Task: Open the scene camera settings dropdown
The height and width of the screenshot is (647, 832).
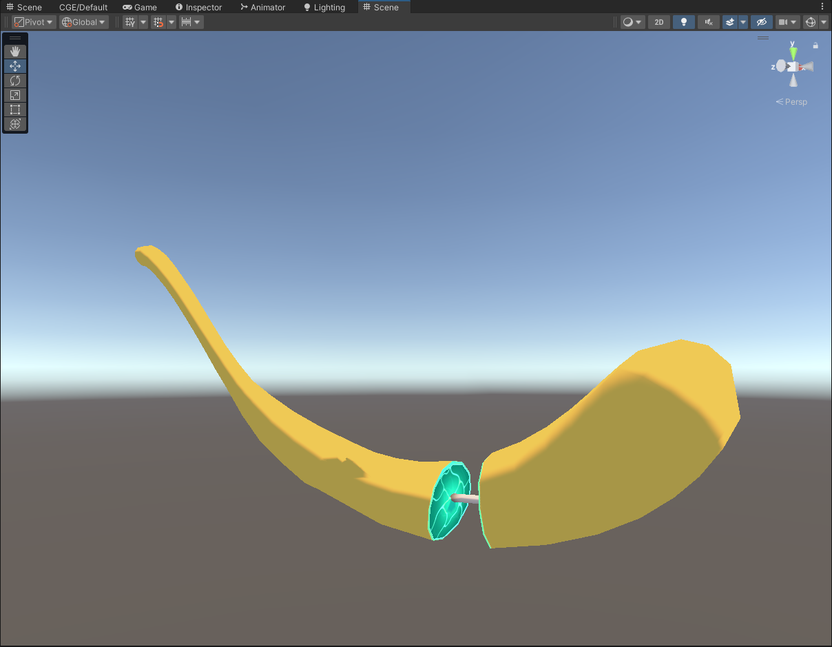Action: 787,22
